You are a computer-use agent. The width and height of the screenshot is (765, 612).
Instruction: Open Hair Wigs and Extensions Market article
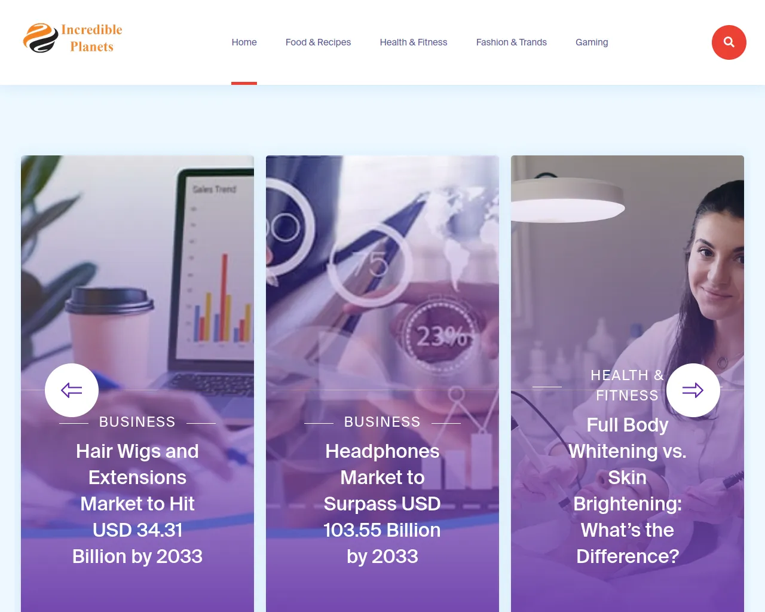pyautogui.click(x=137, y=504)
